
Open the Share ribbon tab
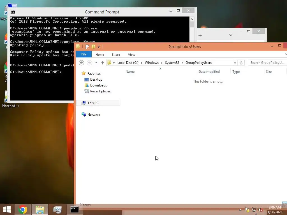tap(116, 55)
